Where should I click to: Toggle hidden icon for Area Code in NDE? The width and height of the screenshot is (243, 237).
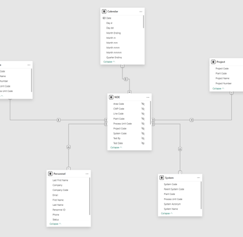tap(143, 104)
